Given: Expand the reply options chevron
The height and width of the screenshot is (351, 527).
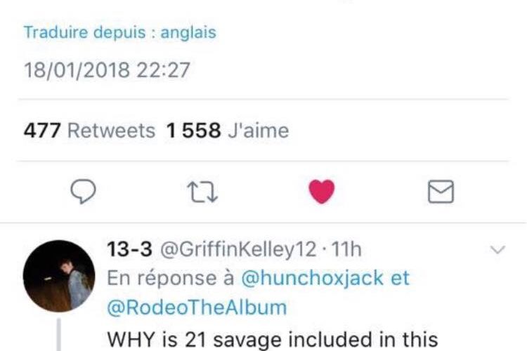Looking at the screenshot, I should [497, 250].
